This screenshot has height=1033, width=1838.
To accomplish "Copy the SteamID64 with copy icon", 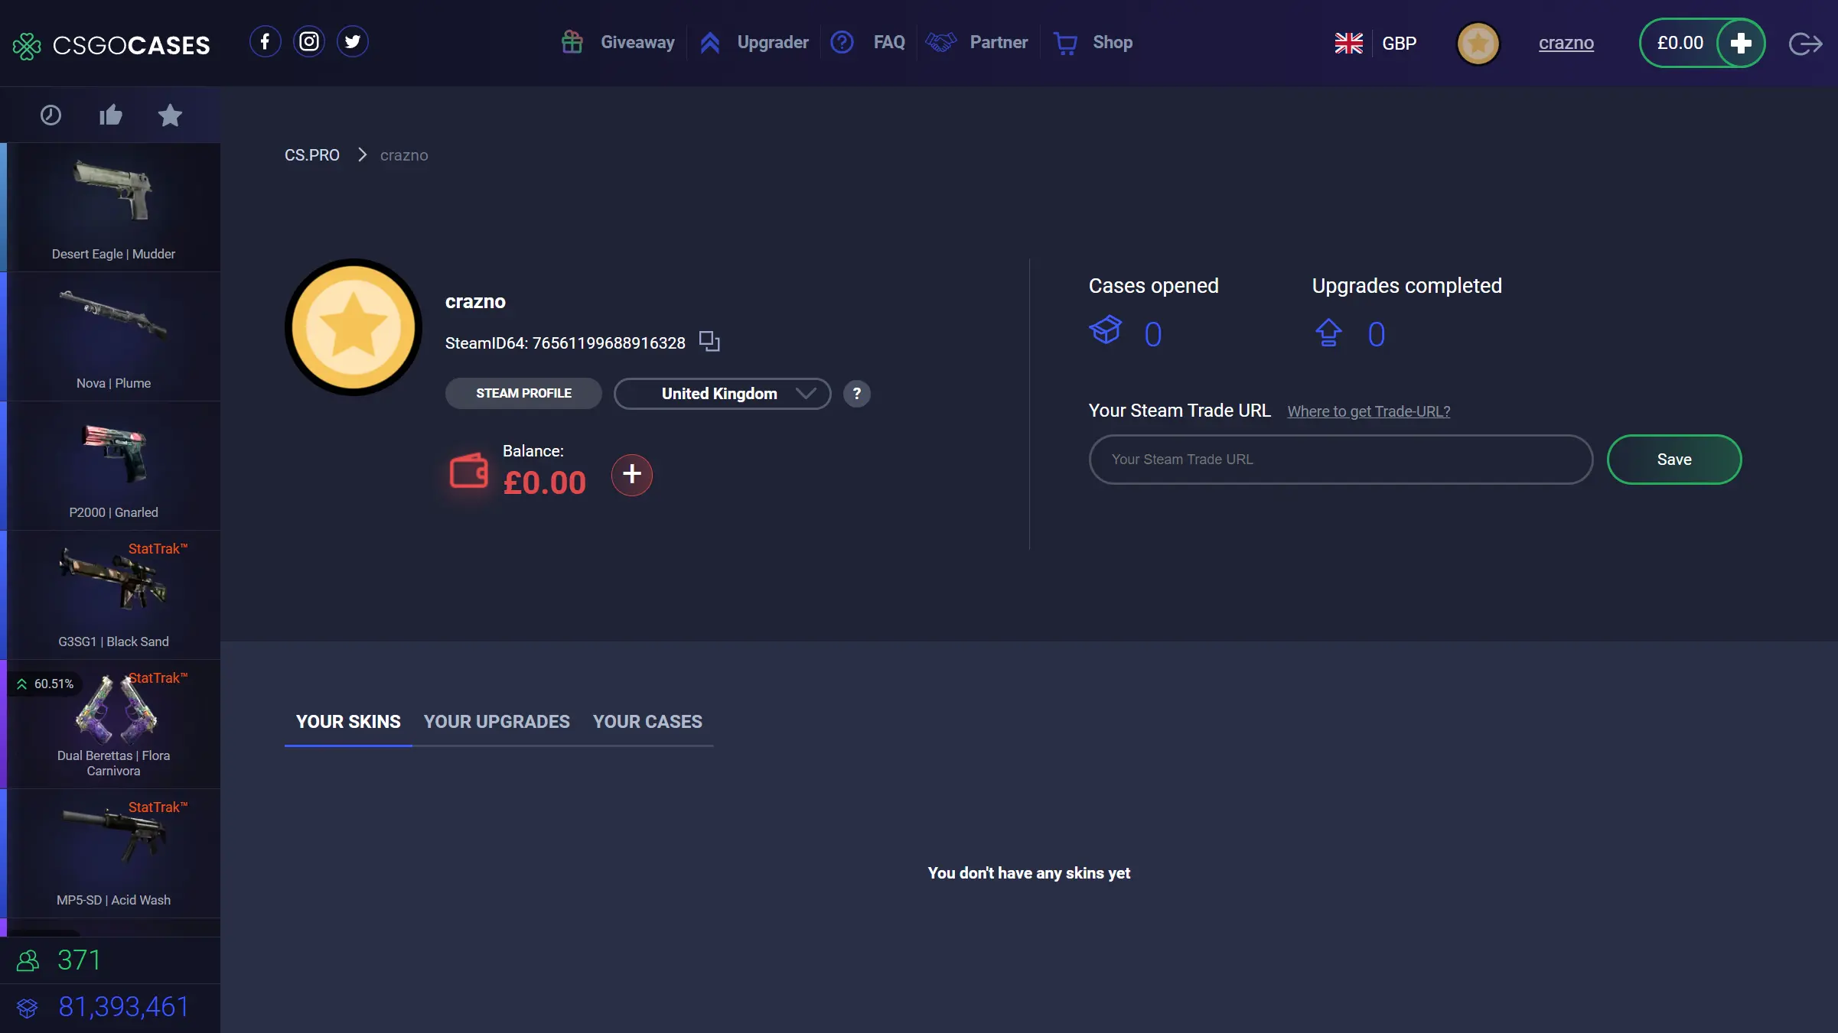I will pyautogui.click(x=709, y=341).
